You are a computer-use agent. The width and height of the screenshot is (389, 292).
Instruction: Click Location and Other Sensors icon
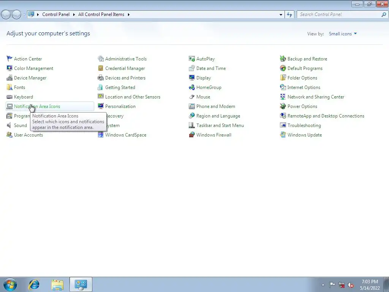pyautogui.click(x=100, y=97)
